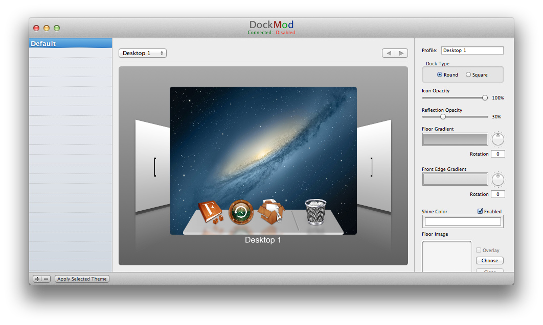Click Apply Selected Theme button
543x325 pixels.
coord(82,279)
